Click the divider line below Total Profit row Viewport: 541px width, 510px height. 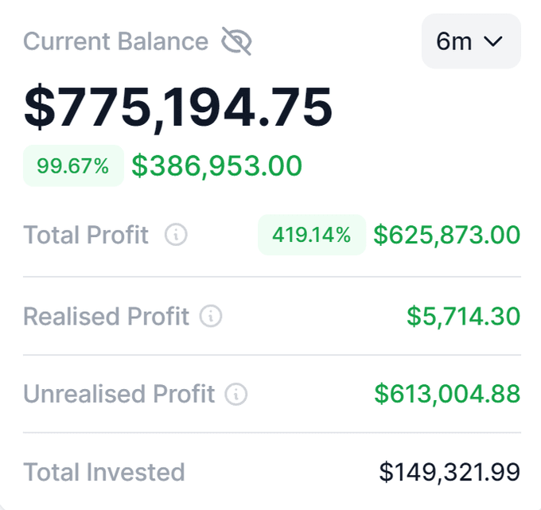click(272, 277)
